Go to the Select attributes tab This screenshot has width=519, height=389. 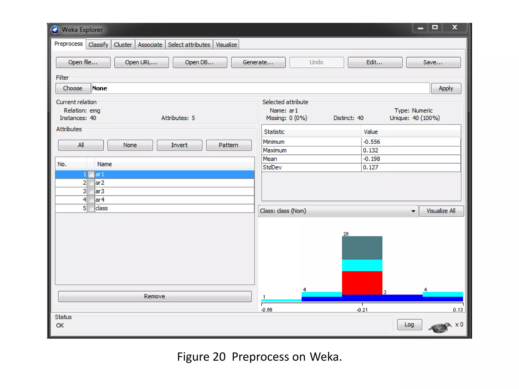point(189,45)
